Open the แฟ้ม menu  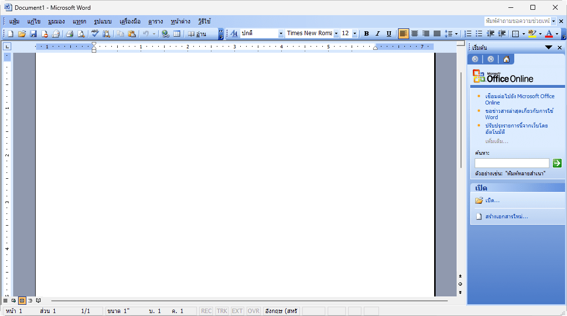[x=15, y=21]
